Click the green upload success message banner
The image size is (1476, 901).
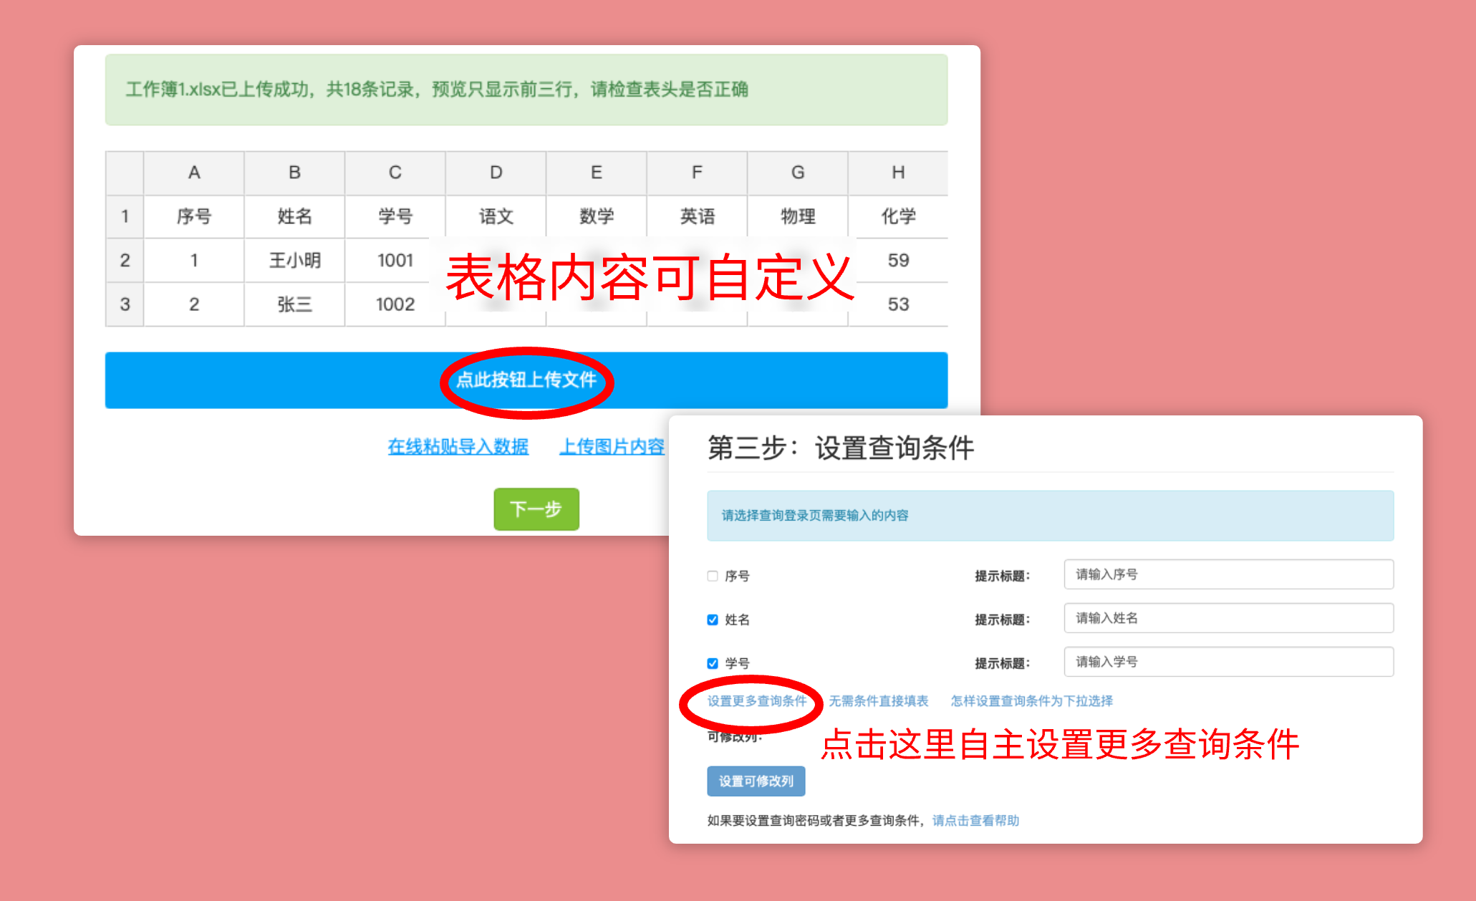(526, 90)
